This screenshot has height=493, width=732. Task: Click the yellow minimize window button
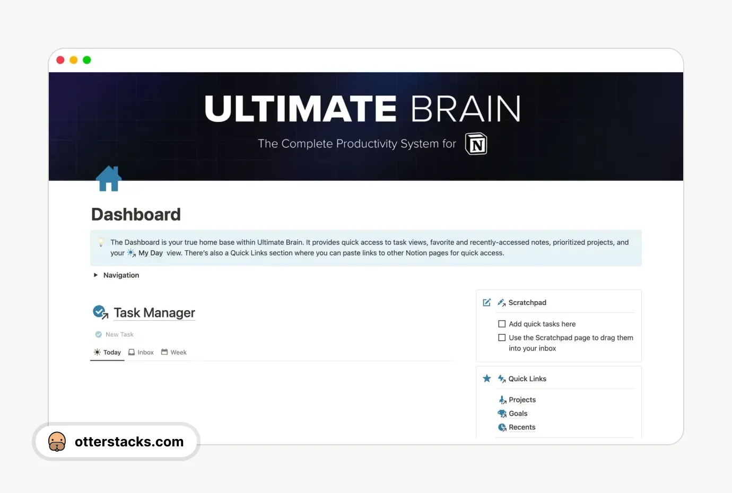coord(74,60)
